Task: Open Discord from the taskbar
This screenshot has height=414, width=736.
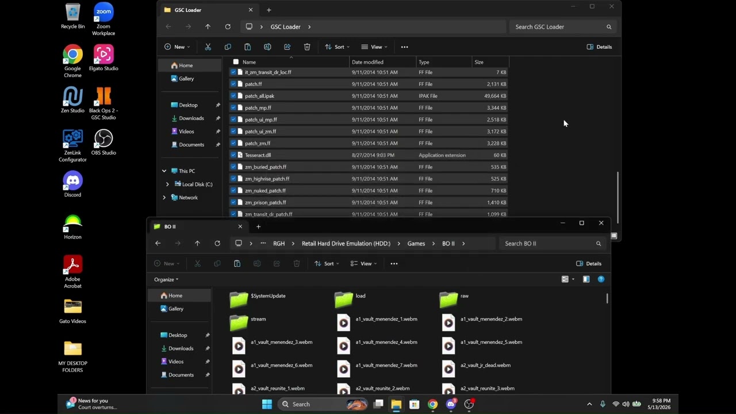Action: coord(451,404)
